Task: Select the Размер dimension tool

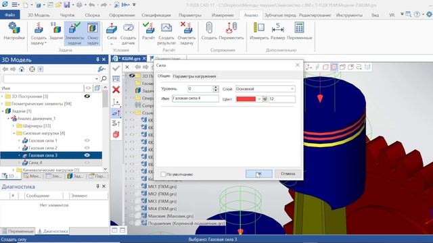Action: [277, 32]
